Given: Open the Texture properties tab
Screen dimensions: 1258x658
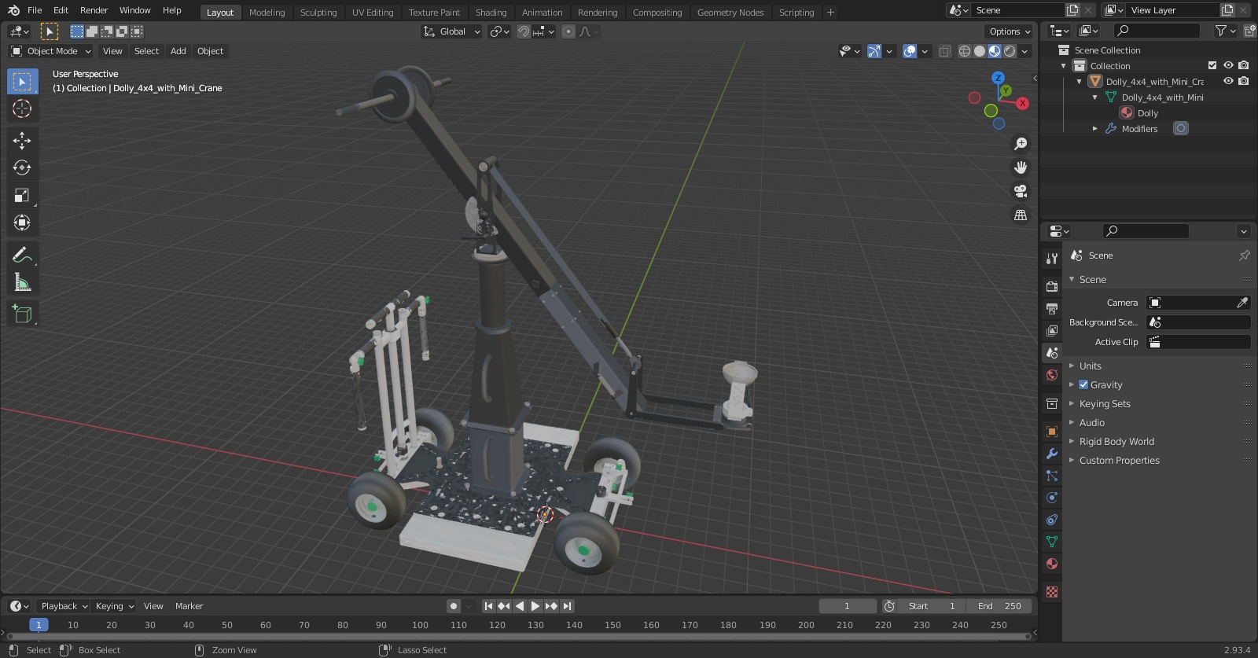Looking at the screenshot, I should click(x=1052, y=592).
